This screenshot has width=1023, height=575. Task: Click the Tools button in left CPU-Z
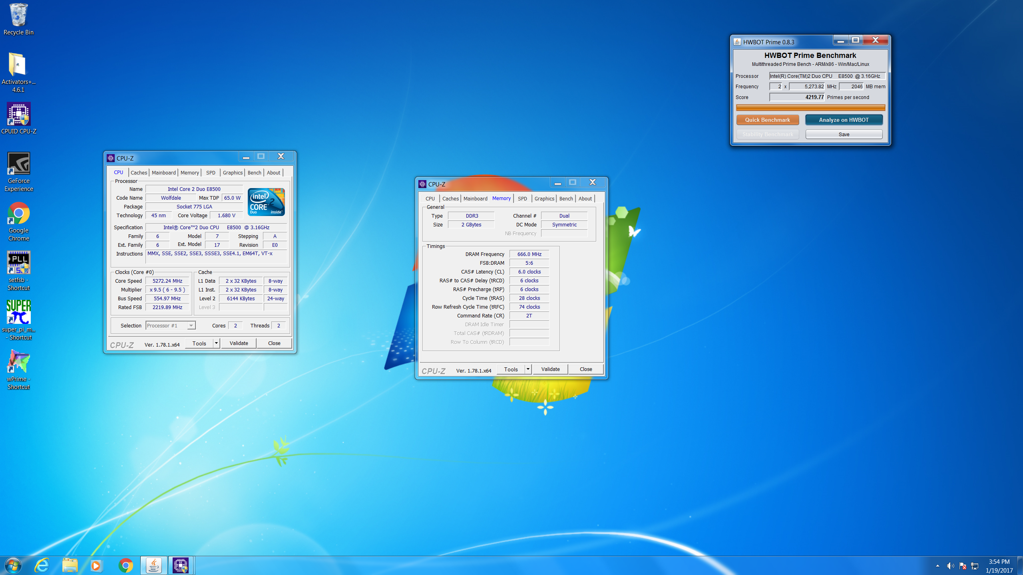click(x=199, y=343)
